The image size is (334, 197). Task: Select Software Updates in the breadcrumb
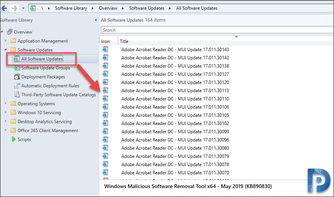tap(146, 8)
